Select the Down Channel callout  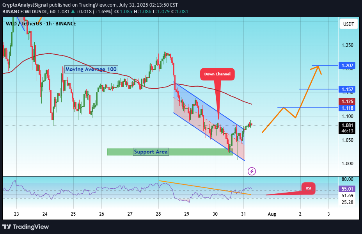[217, 74]
